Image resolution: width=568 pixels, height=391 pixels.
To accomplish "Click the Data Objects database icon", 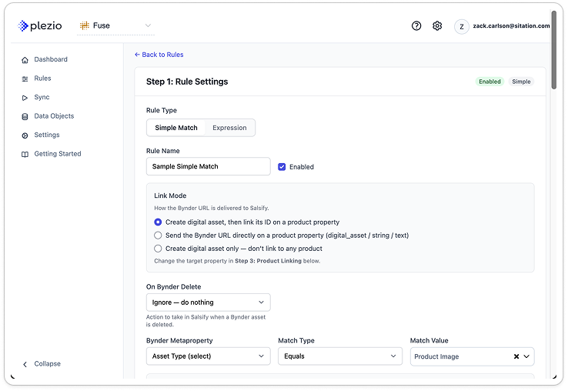I will (x=25, y=116).
